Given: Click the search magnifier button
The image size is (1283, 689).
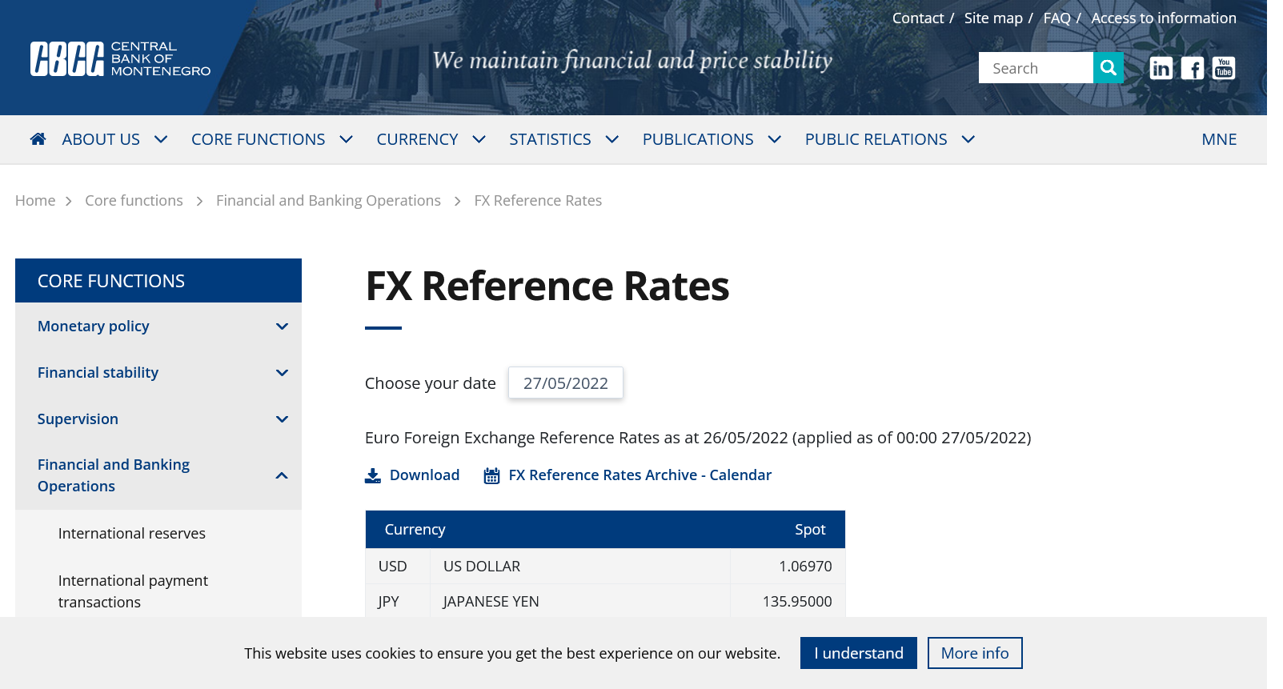Looking at the screenshot, I should (1108, 68).
